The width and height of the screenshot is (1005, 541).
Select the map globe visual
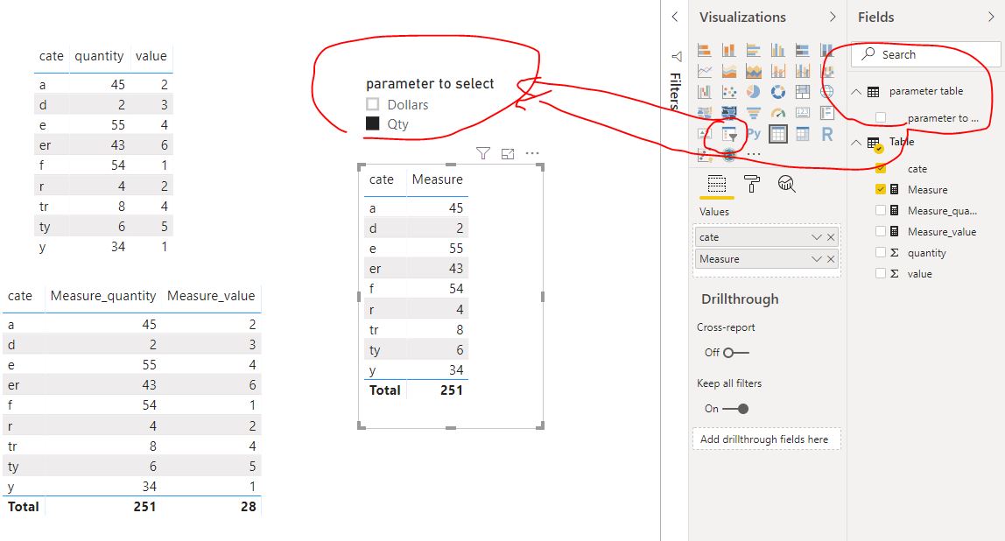click(826, 92)
